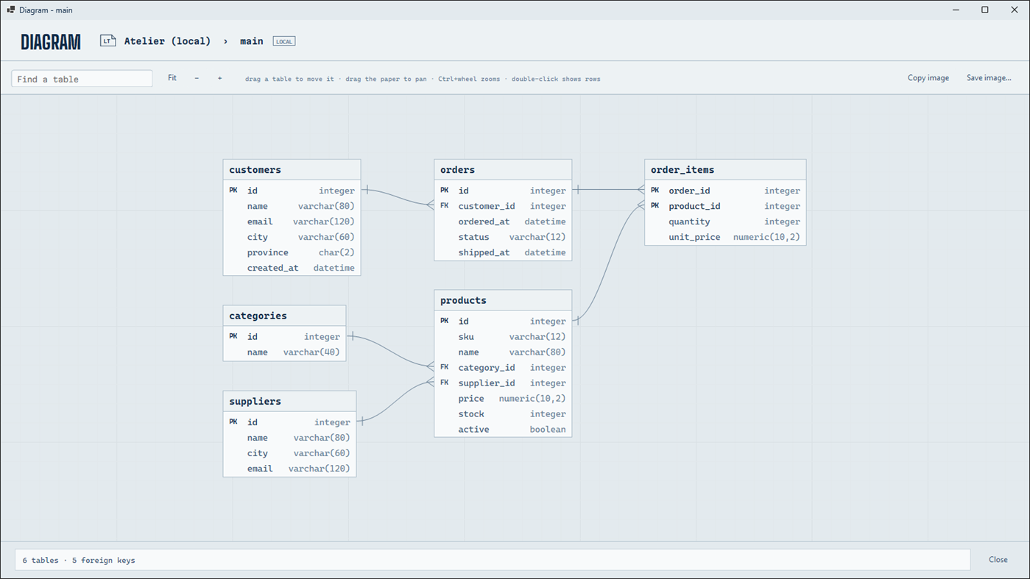Screen dimensions: 1030x579
Task: Select the suppliers table header
Action: 289,402
